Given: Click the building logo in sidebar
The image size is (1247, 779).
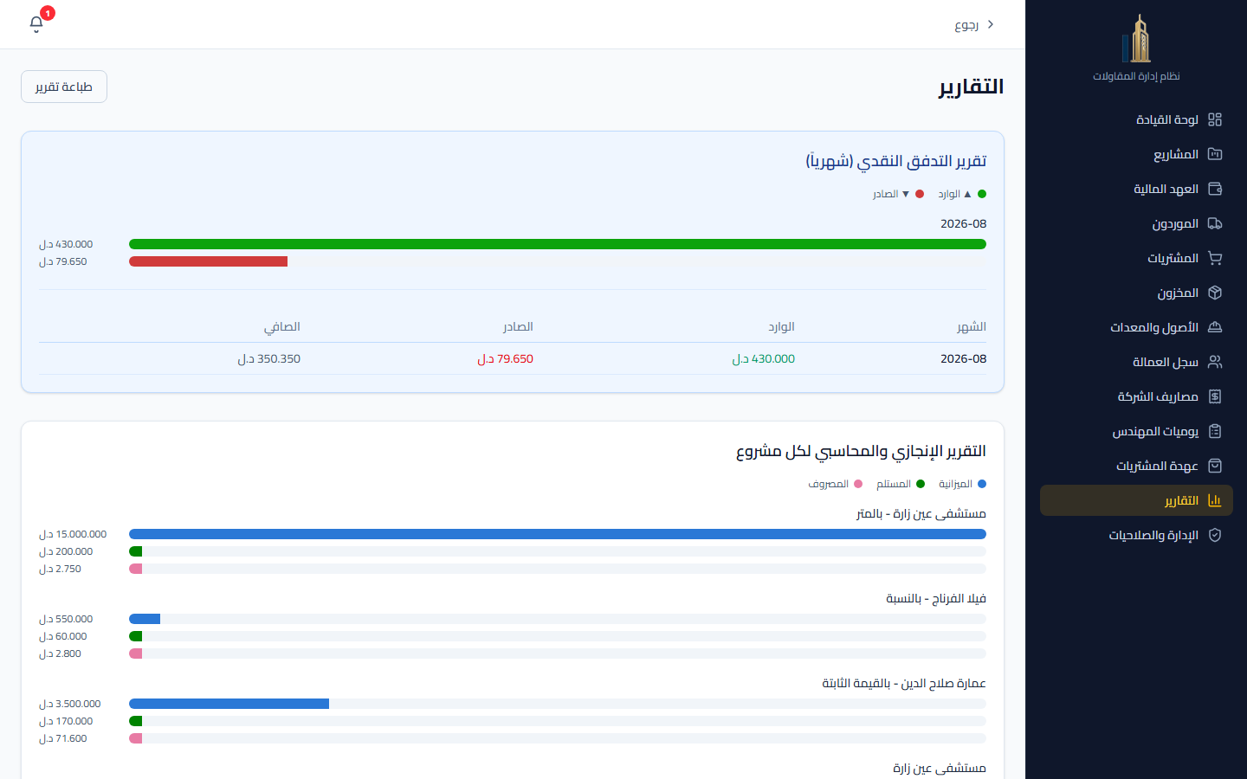Looking at the screenshot, I should [x=1136, y=38].
